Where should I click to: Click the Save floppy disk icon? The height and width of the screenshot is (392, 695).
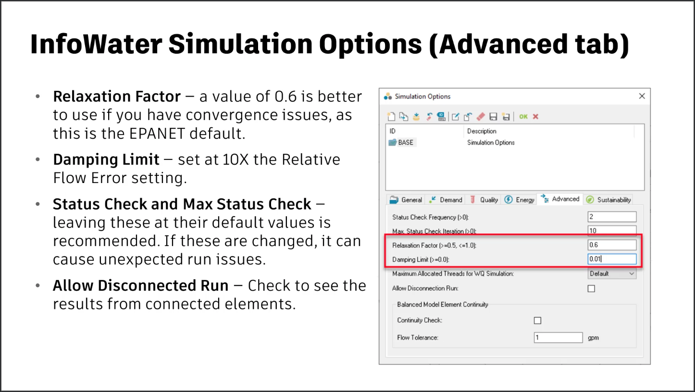493,116
